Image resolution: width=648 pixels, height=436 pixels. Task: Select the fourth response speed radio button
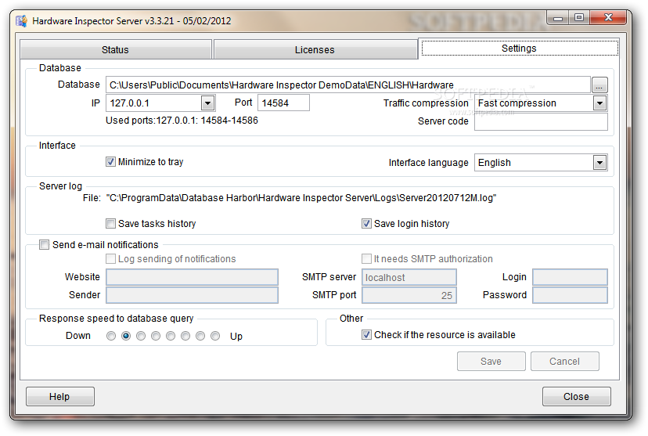coord(156,336)
